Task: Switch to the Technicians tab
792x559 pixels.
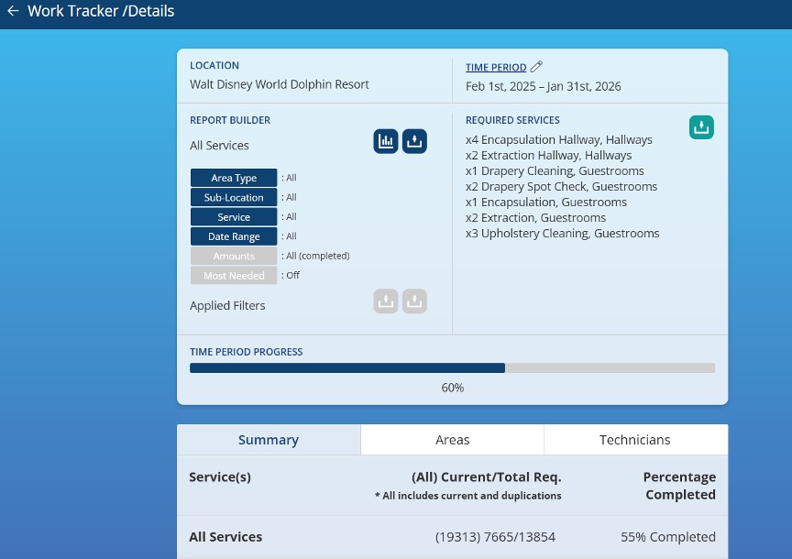Action: coord(634,440)
